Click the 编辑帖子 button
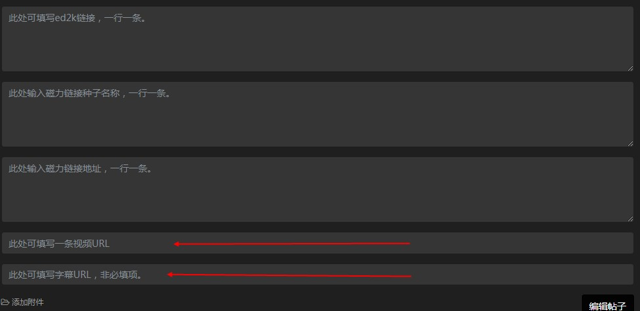Image resolution: width=640 pixels, height=311 pixels. (x=607, y=305)
